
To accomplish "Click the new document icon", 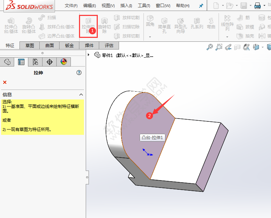I will pos(216,6).
